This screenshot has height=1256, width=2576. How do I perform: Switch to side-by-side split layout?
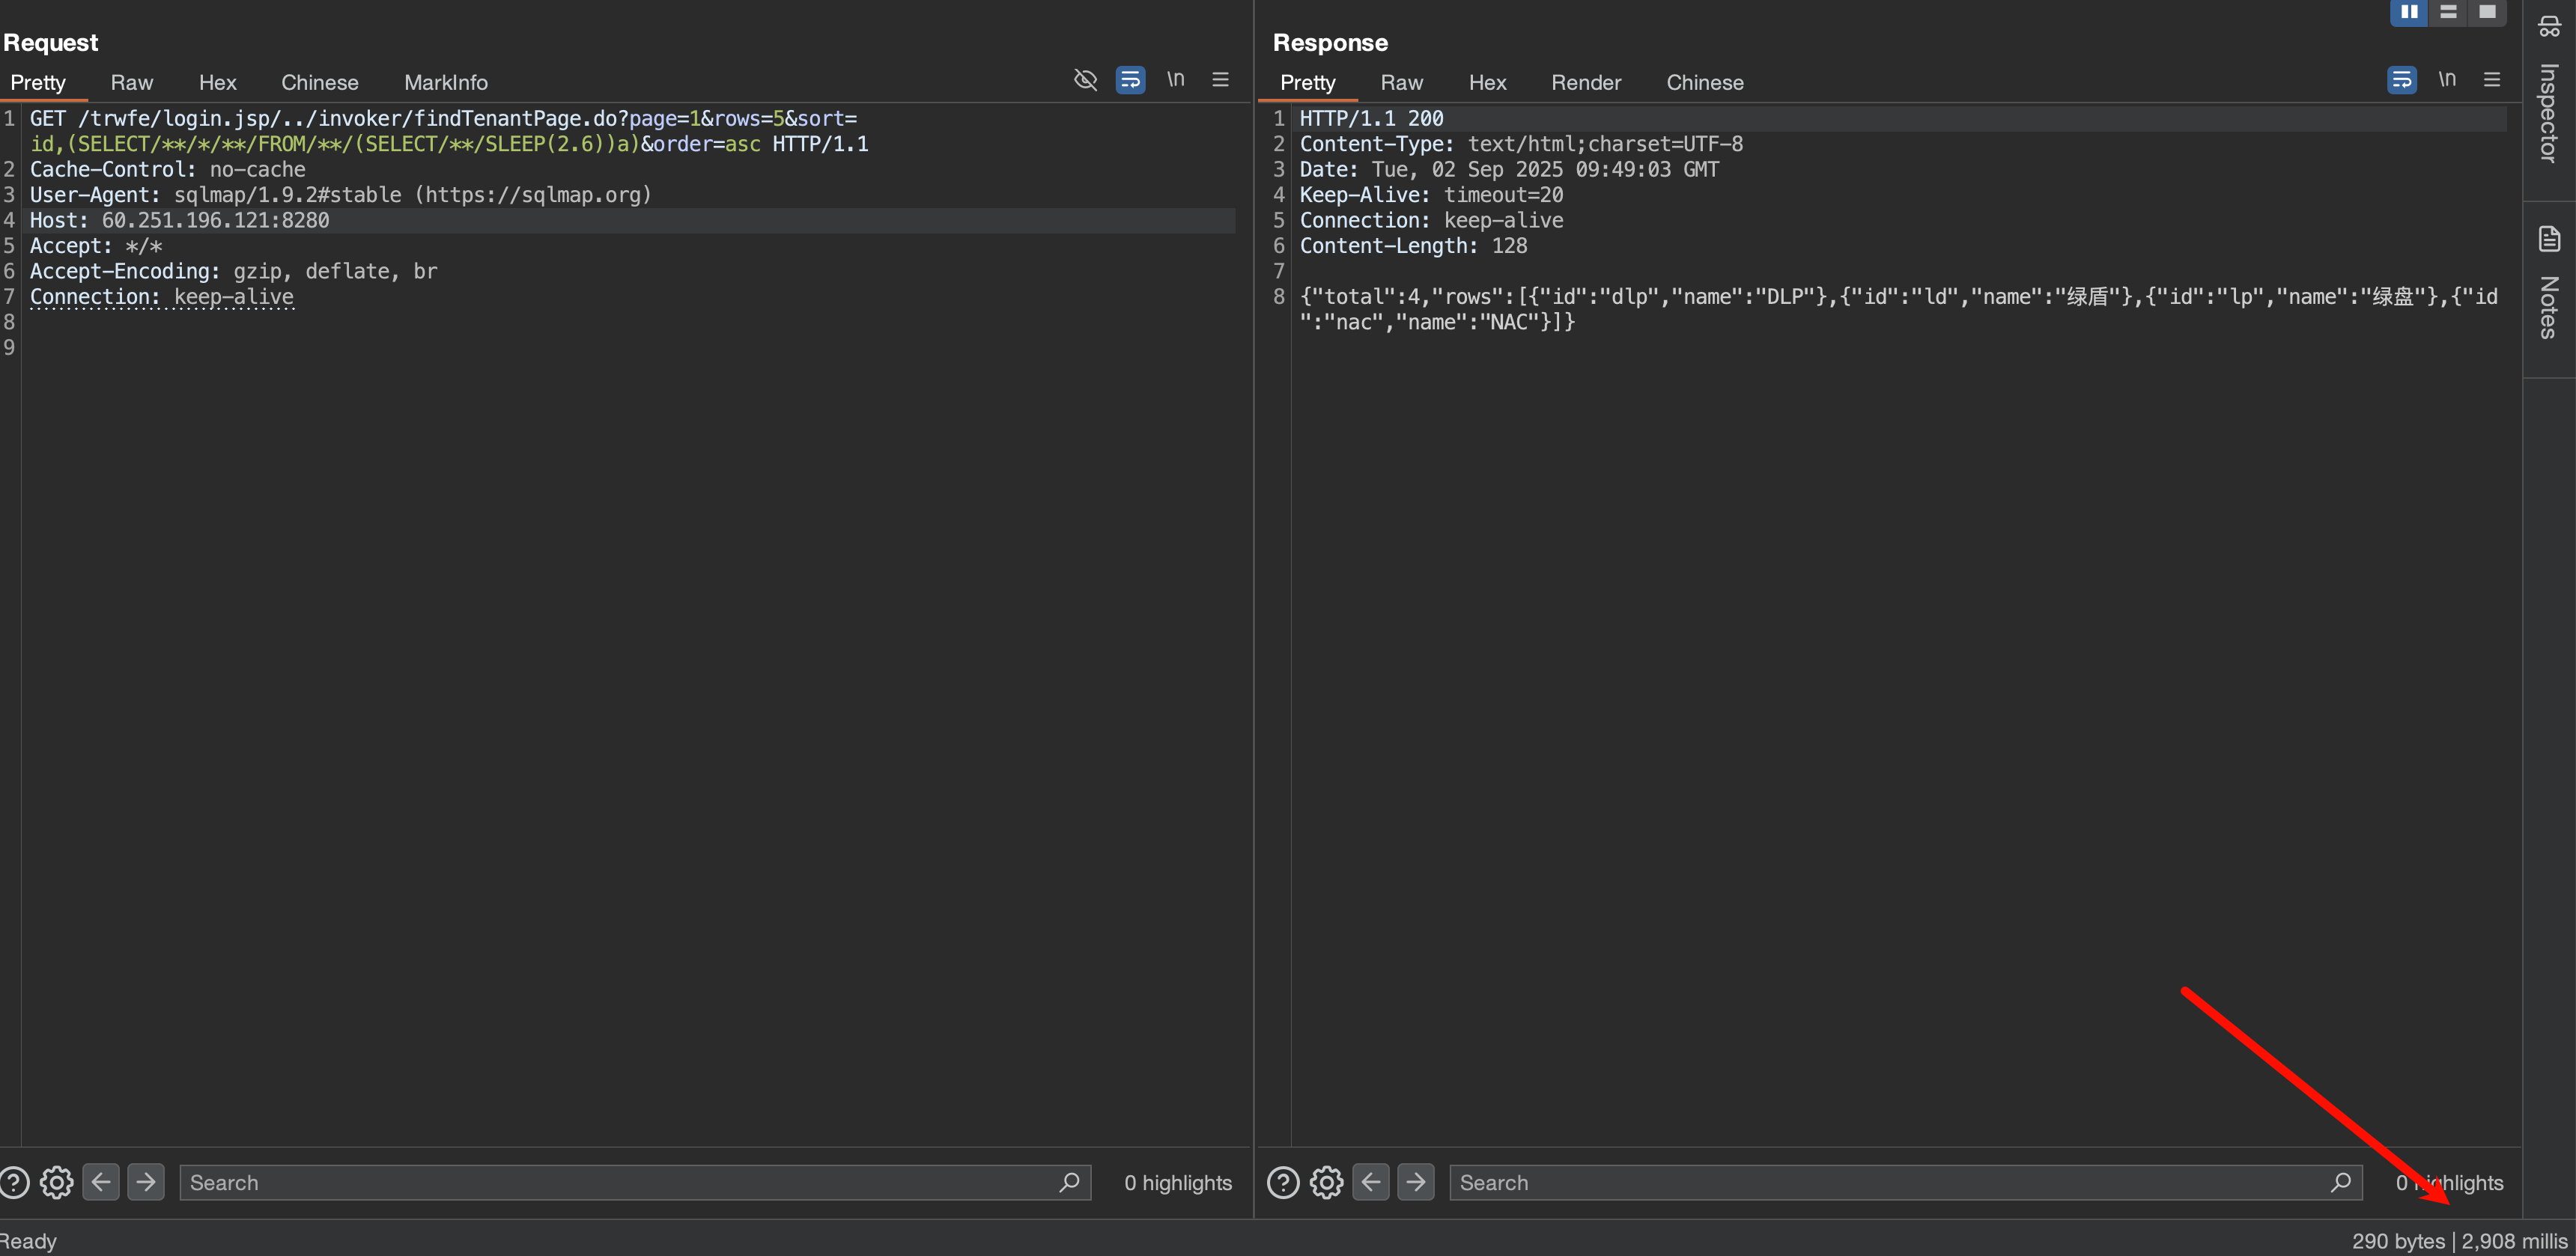pyautogui.click(x=2409, y=12)
